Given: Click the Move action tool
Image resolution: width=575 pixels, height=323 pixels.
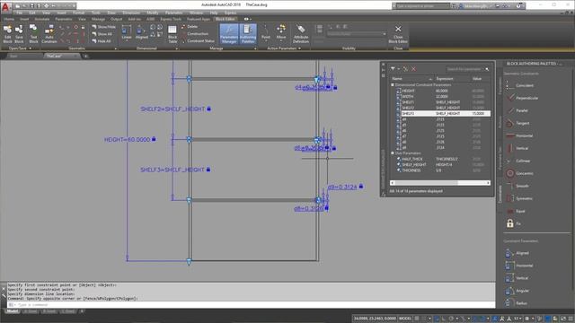Looking at the screenshot, I should (x=281, y=32).
